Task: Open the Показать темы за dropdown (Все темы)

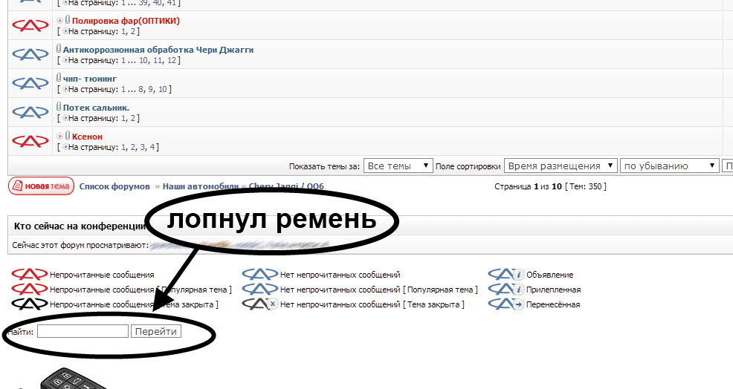Action: [x=398, y=166]
